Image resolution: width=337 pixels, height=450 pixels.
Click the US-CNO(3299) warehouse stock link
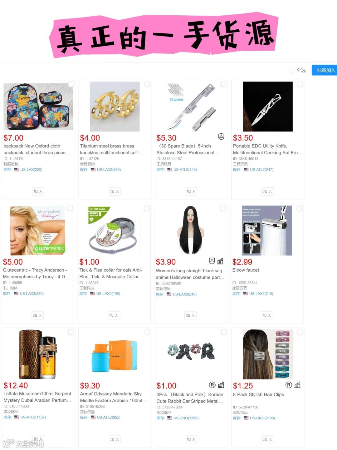(x=186, y=418)
